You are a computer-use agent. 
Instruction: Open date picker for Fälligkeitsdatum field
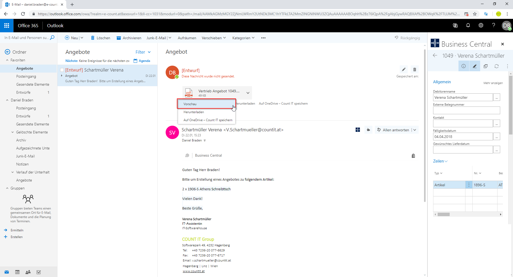point(497,137)
